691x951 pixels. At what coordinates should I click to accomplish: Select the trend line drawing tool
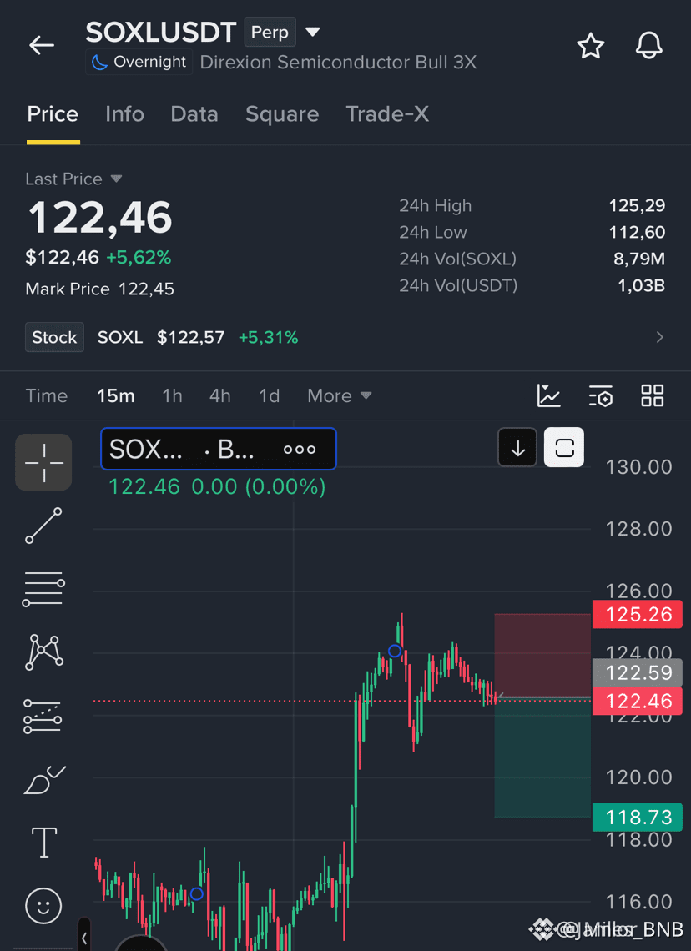(x=43, y=526)
